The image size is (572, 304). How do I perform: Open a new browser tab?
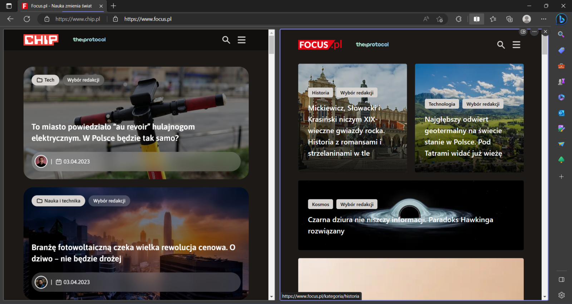click(x=113, y=6)
